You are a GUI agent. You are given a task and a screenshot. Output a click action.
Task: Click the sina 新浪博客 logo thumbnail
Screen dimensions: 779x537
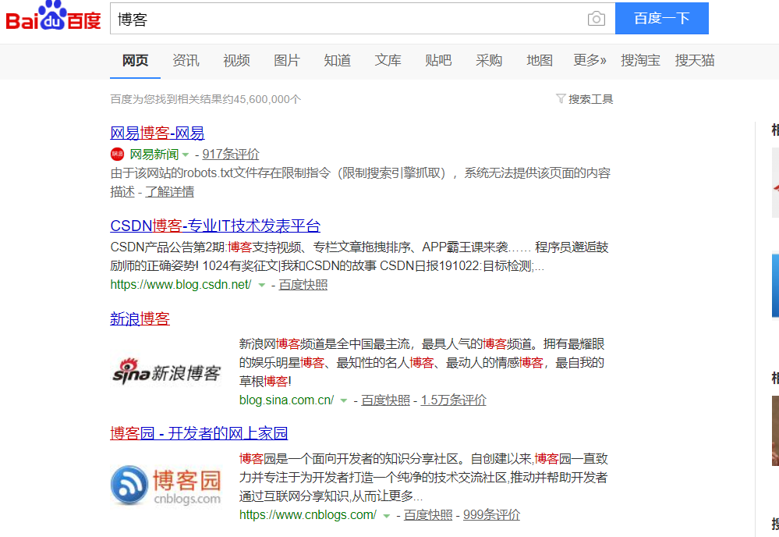click(x=167, y=372)
